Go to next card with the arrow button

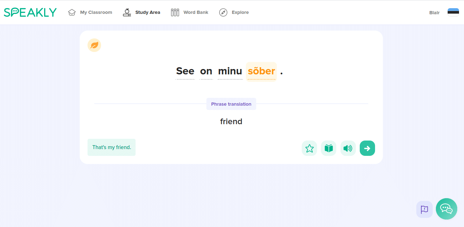click(x=367, y=148)
